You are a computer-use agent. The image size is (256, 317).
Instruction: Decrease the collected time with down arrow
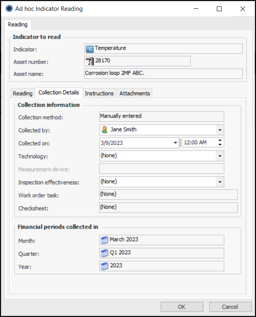click(x=220, y=145)
